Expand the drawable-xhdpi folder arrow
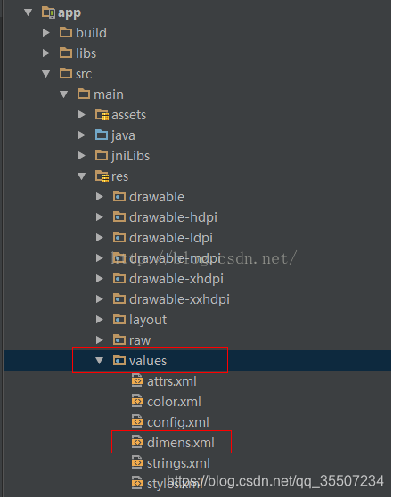 click(x=100, y=279)
